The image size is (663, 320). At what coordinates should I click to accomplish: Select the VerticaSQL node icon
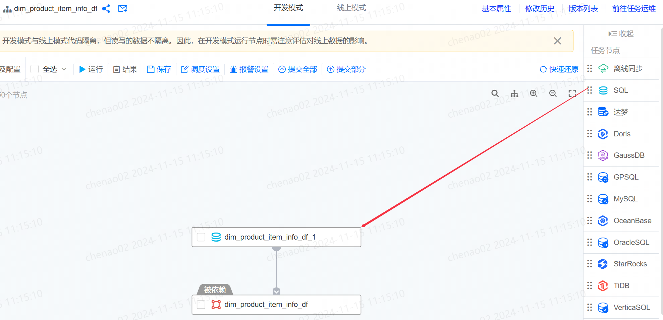[x=603, y=308]
